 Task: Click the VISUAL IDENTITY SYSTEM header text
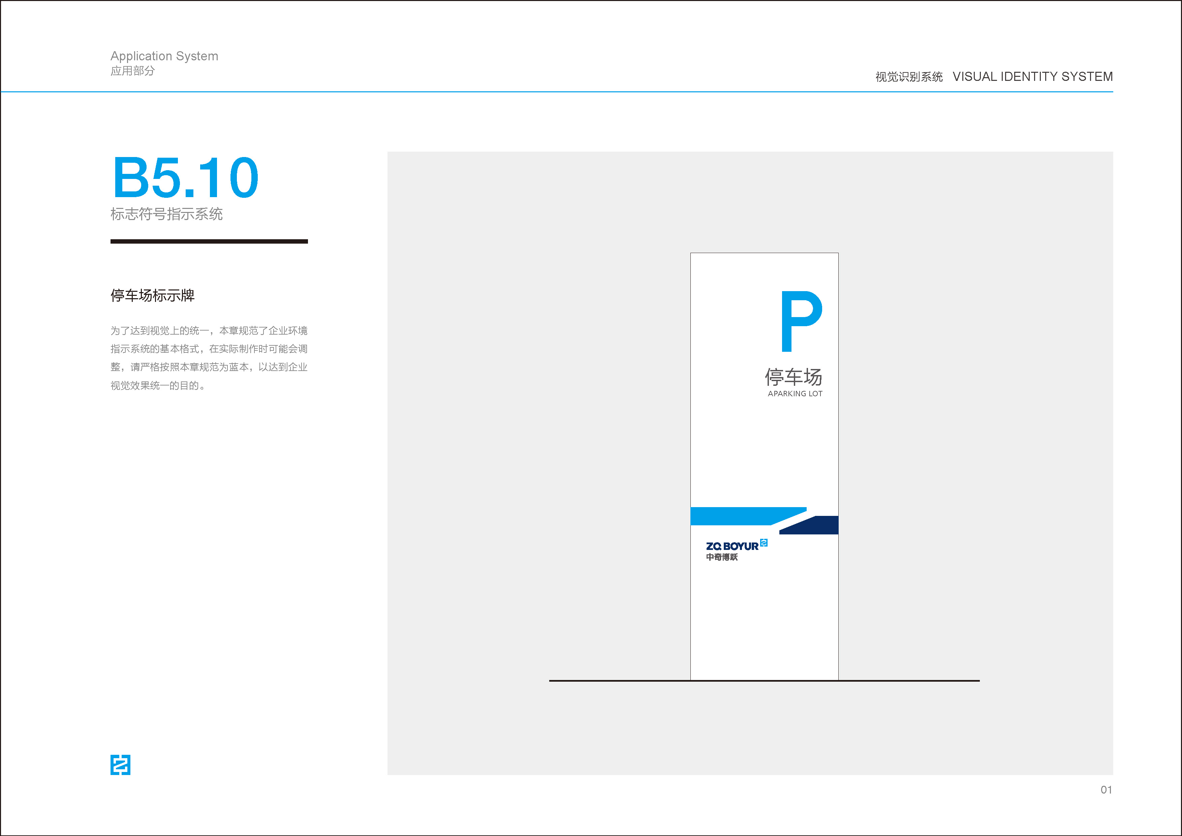1032,77
